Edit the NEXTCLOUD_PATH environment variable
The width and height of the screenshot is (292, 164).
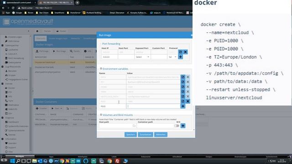(183, 97)
